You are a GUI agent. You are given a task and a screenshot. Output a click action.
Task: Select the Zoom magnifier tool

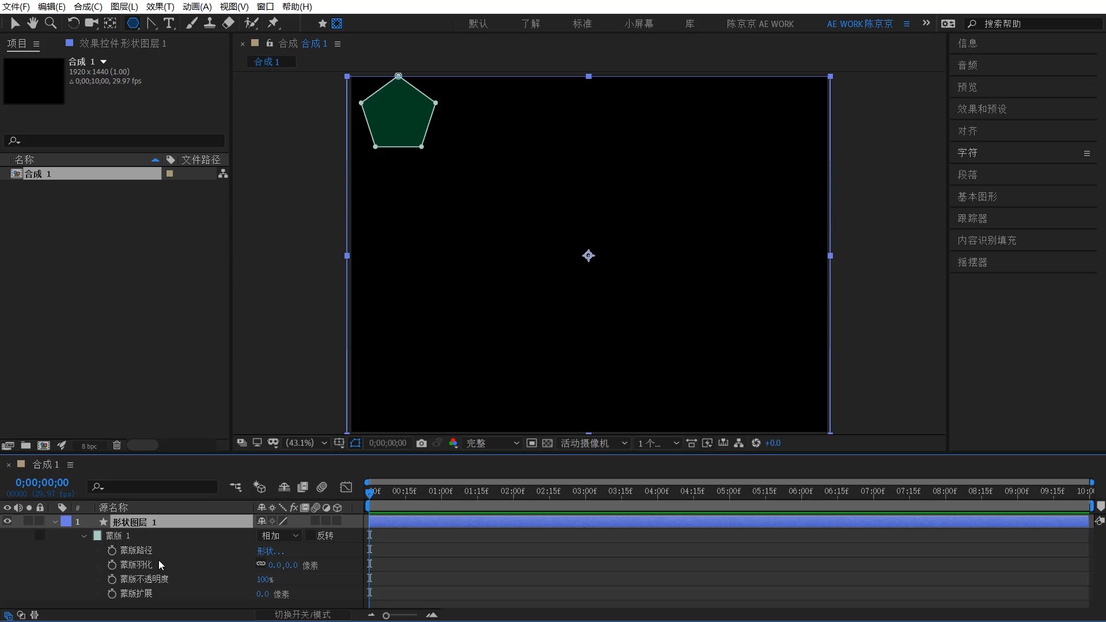[x=51, y=23]
